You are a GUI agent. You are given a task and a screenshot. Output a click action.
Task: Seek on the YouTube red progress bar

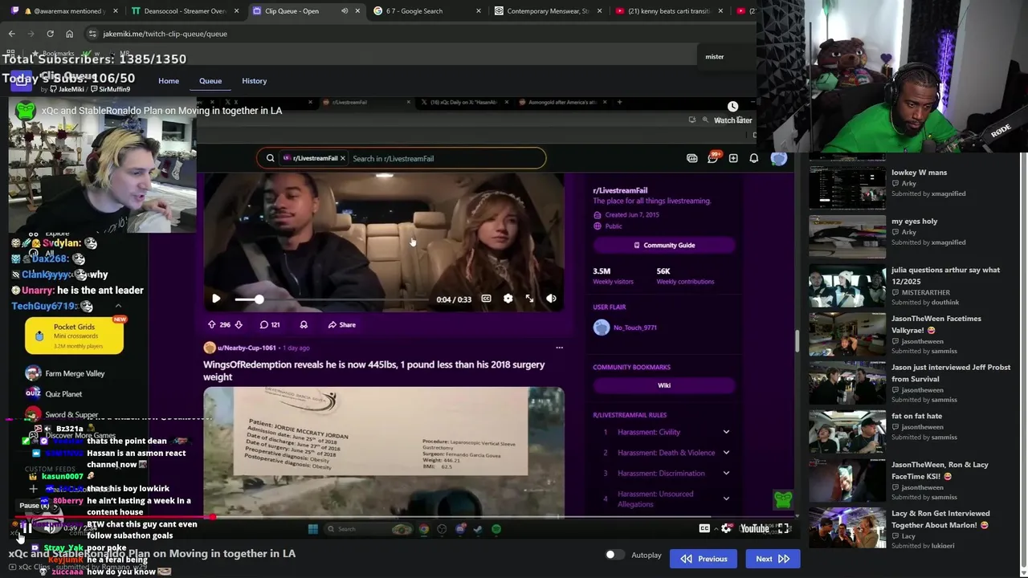[402, 517]
